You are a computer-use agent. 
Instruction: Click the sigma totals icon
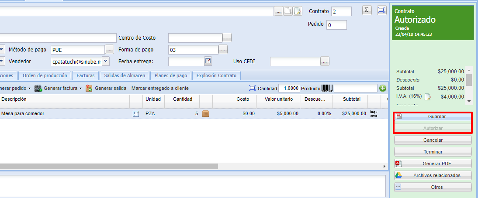367,10
